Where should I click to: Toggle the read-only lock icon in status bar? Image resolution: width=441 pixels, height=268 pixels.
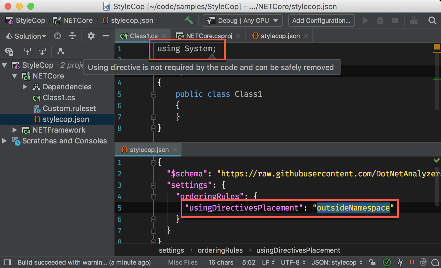click(372, 262)
